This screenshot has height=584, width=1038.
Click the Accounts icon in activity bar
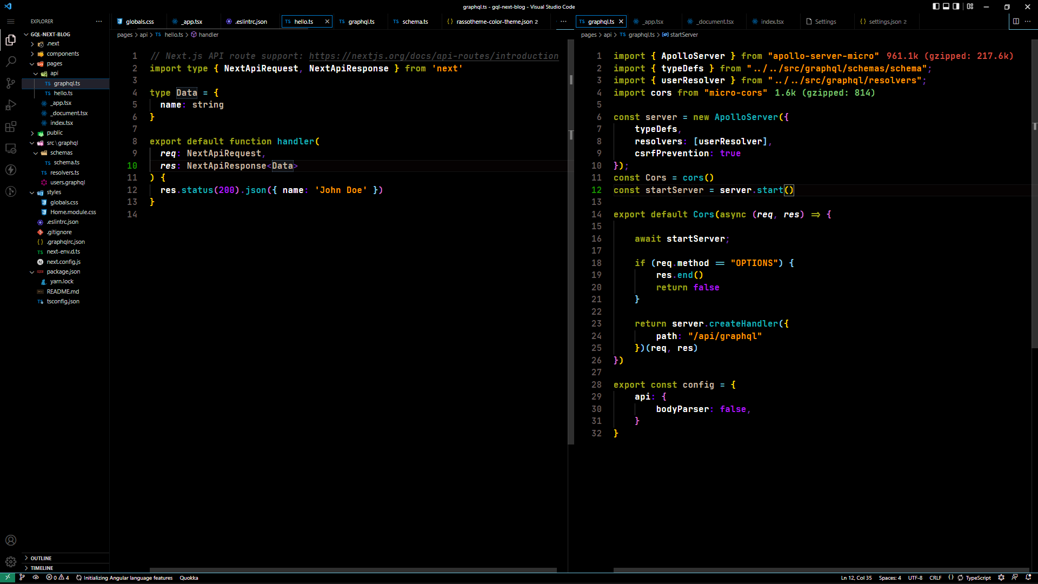pyautogui.click(x=11, y=540)
